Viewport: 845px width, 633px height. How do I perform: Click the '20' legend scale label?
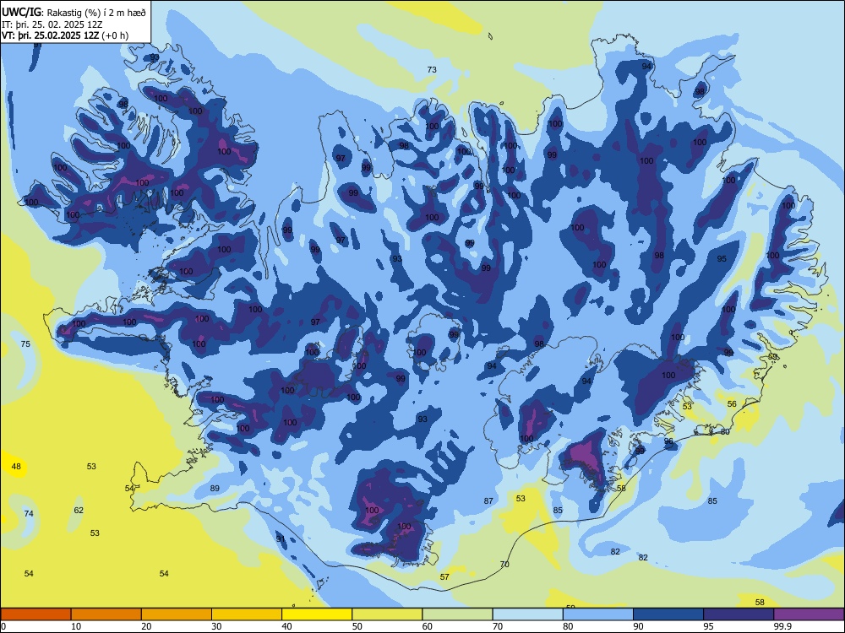click(x=146, y=626)
